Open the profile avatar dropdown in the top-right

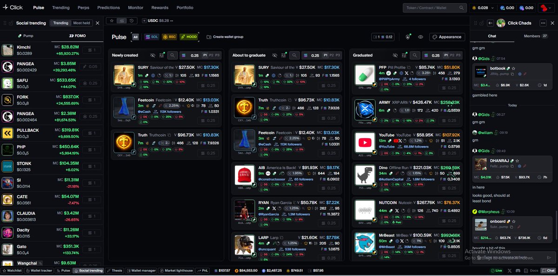546,7
